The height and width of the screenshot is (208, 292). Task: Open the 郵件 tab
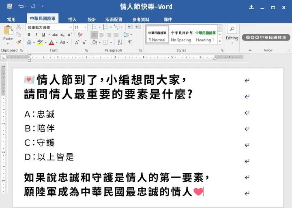coord(168,19)
